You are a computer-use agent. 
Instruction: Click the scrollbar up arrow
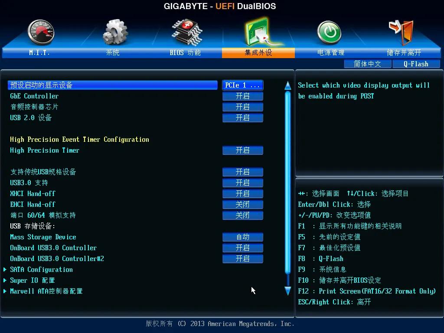[x=288, y=85]
